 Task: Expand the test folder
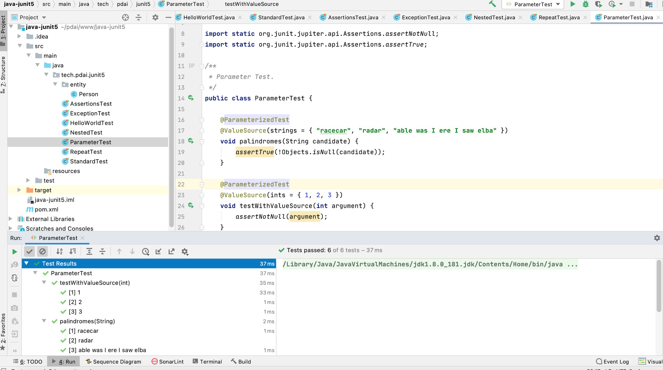pyautogui.click(x=28, y=180)
